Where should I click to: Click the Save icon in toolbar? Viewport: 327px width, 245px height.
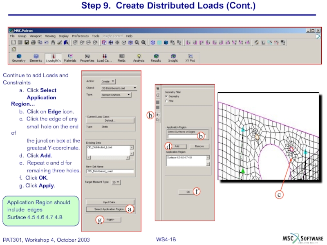[x=27, y=42]
